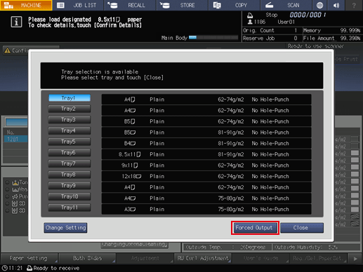The image size is (363, 272).
Task: Select Tray8 button
Action: point(70,175)
